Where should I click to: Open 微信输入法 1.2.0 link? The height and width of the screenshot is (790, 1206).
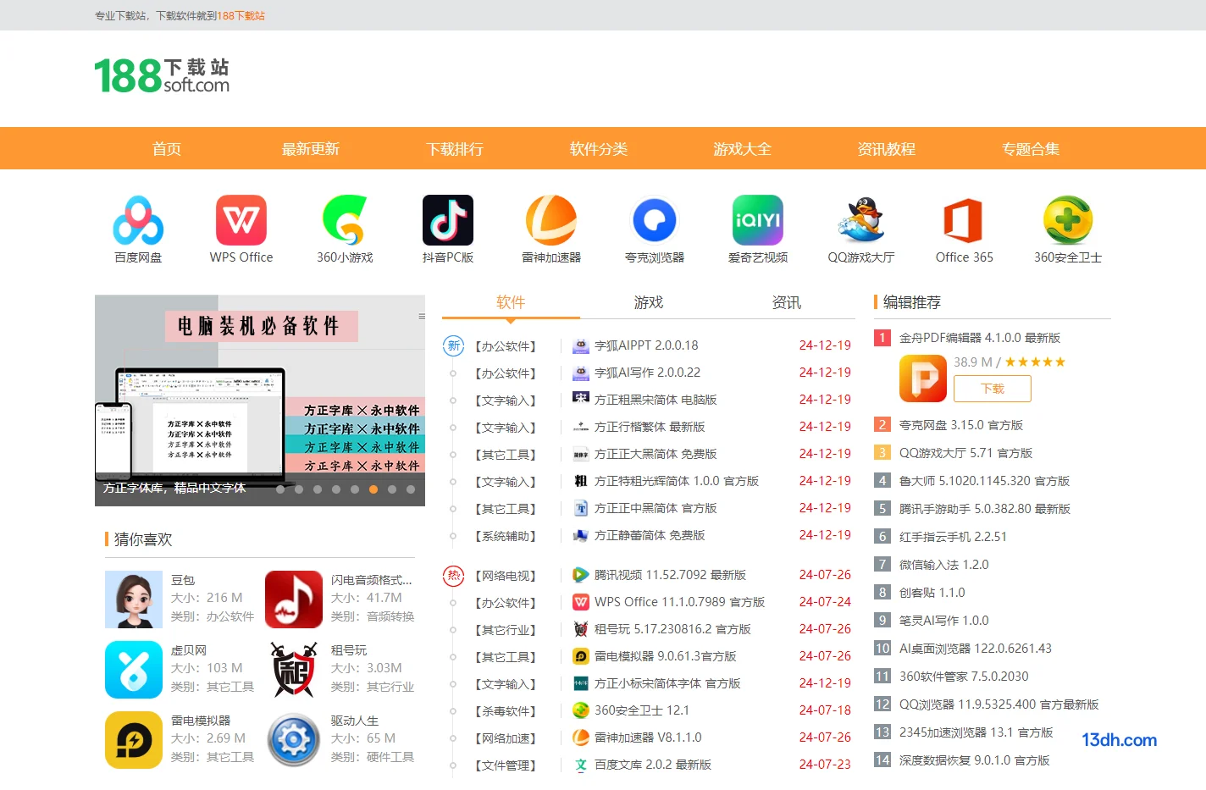point(943,565)
